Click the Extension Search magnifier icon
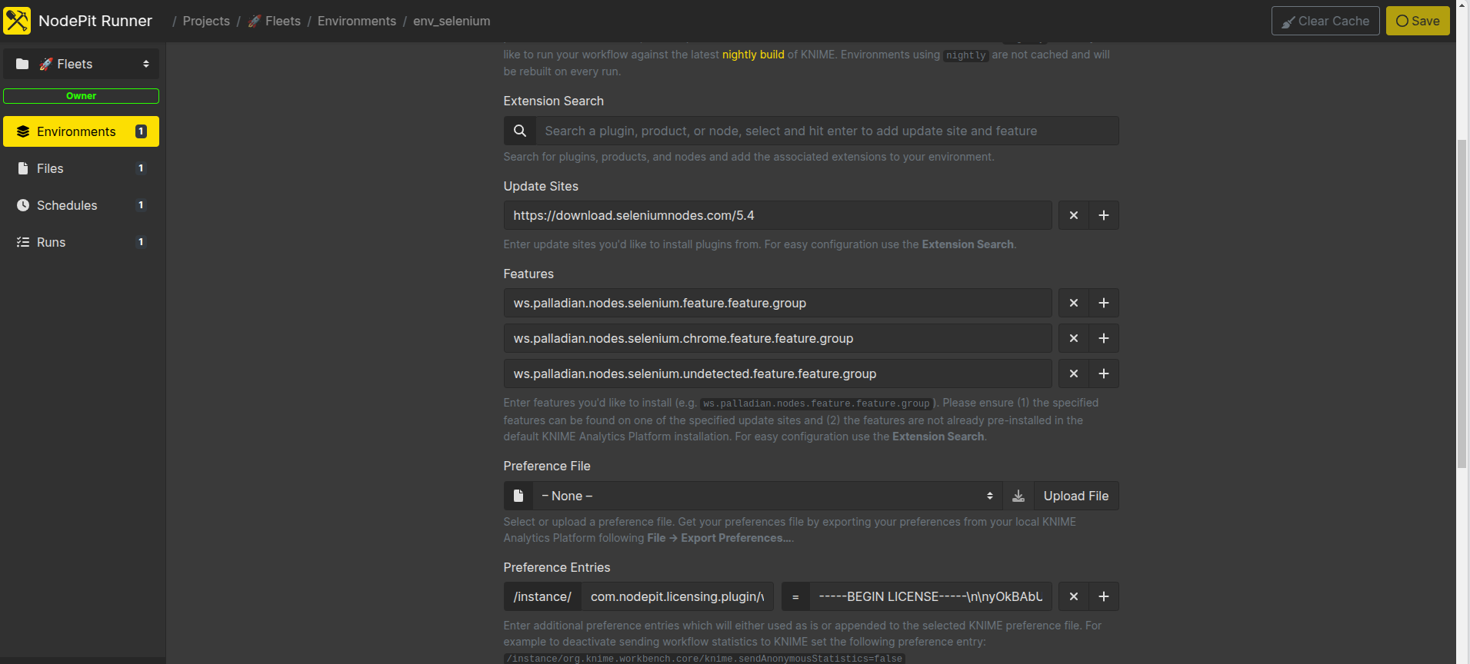The image size is (1470, 664). 520,131
